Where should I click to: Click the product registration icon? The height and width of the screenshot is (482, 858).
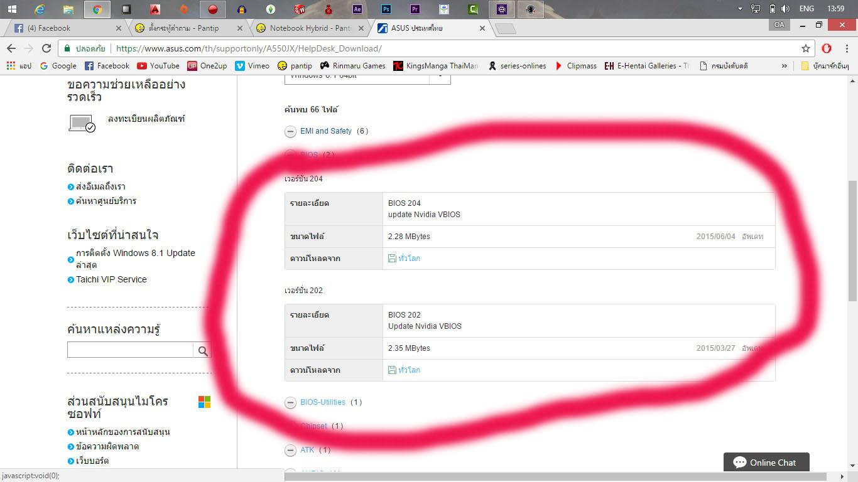tap(82, 124)
